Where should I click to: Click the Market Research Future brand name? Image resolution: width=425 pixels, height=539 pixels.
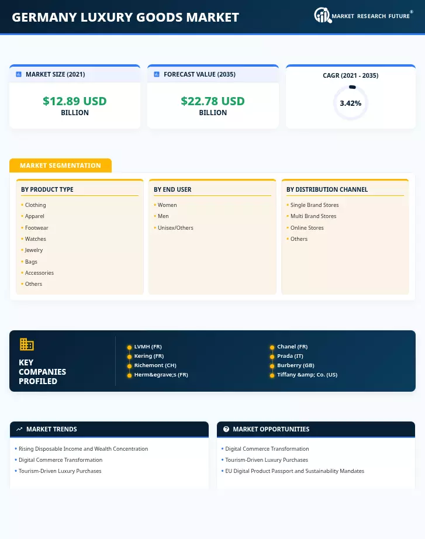tap(371, 16)
